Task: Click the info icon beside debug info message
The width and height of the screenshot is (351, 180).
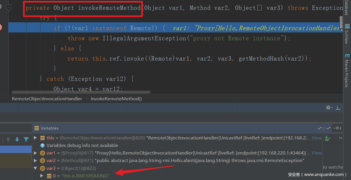Action: click(42, 146)
